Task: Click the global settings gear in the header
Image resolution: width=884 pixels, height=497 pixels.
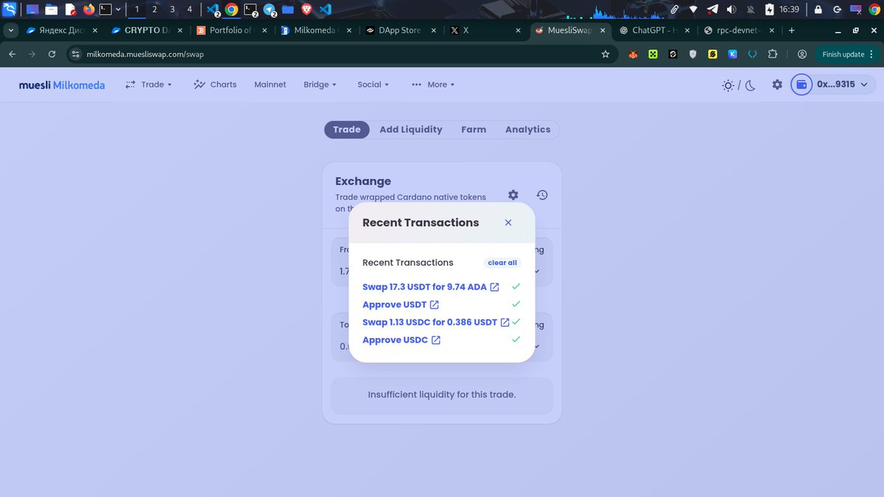Action: (777, 85)
